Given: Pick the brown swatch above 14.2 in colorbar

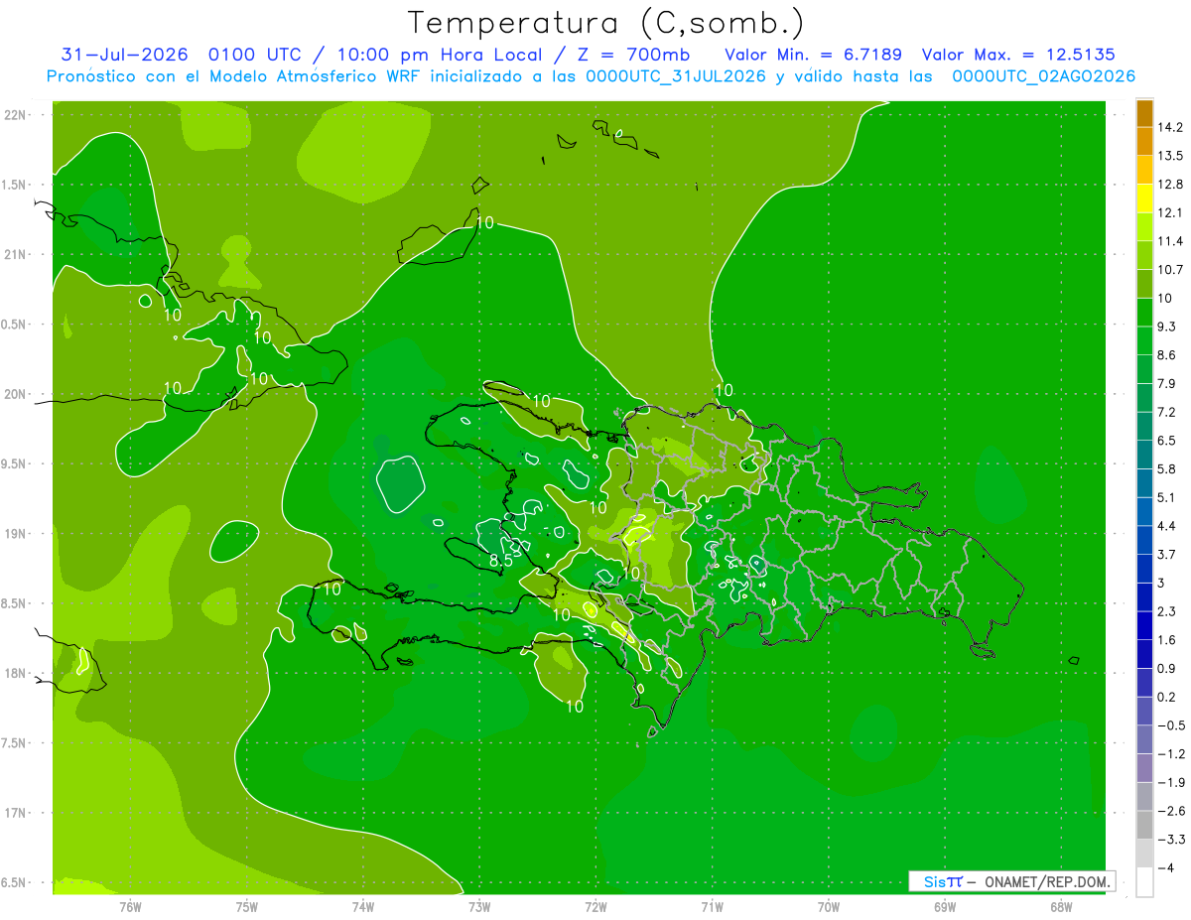Looking at the screenshot, I should pyautogui.click(x=1144, y=113).
